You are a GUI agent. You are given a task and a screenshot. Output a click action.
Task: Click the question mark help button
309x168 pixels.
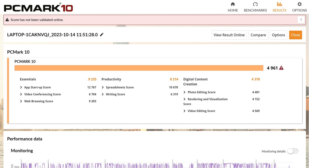[x=301, y=20]
